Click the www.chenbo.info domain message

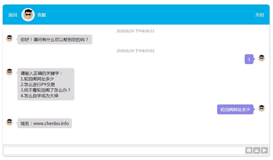[x=45, y=123]
